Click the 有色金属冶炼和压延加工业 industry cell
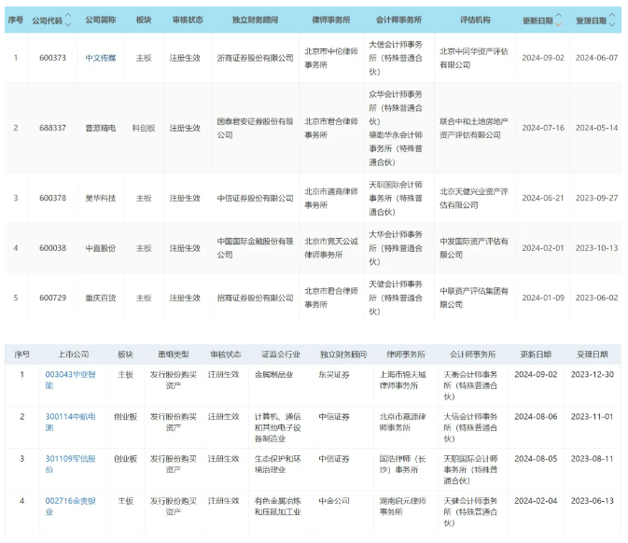The height and width of the screenshot is (543, 628). pyautogui.click(x=278, y=507)
